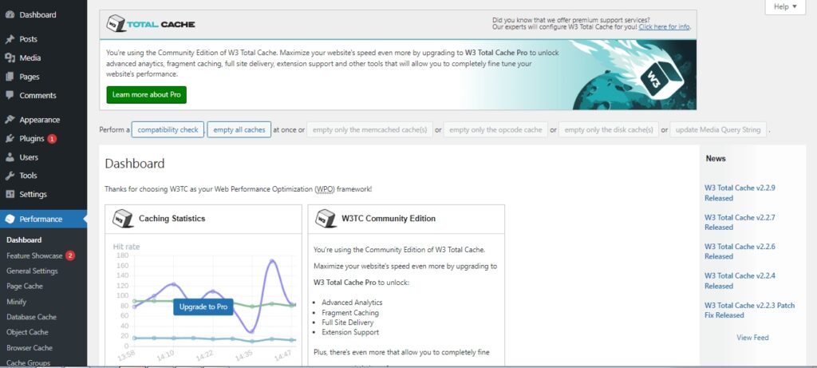The width and height of the screenshot is (817, 368).
Task: Click the Full Site Delivery bullet item
Action: point(347,322)
